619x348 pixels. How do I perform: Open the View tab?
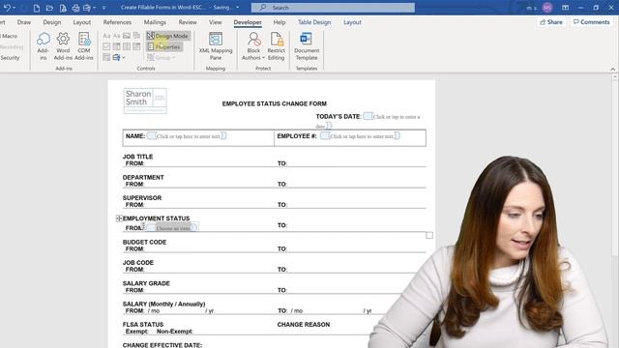215,22
